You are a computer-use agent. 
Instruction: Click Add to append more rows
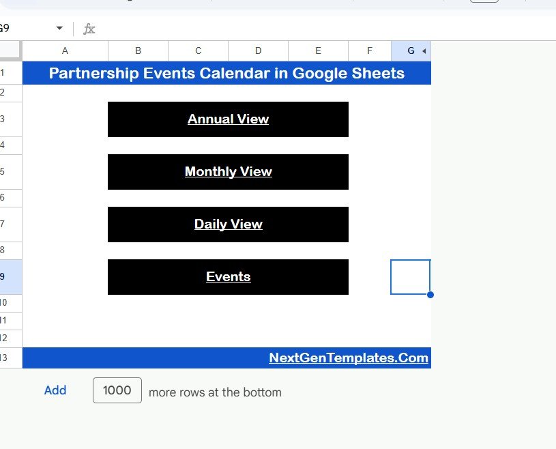pos(55,390)
